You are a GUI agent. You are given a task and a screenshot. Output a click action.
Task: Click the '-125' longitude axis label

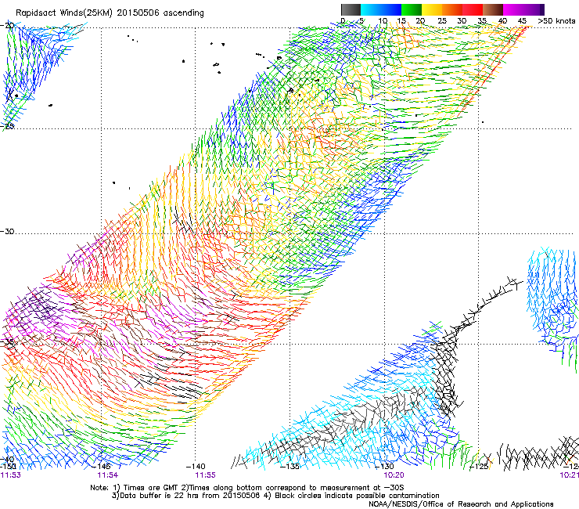click(479, 467)
